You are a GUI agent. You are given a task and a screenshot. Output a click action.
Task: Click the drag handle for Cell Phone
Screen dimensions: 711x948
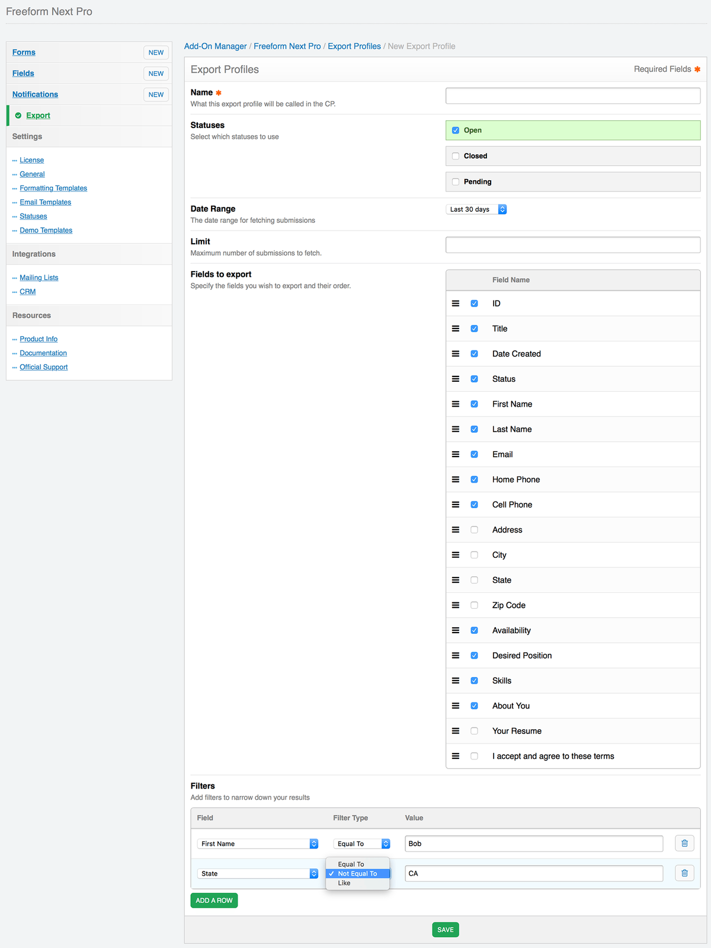click(456, 505)
